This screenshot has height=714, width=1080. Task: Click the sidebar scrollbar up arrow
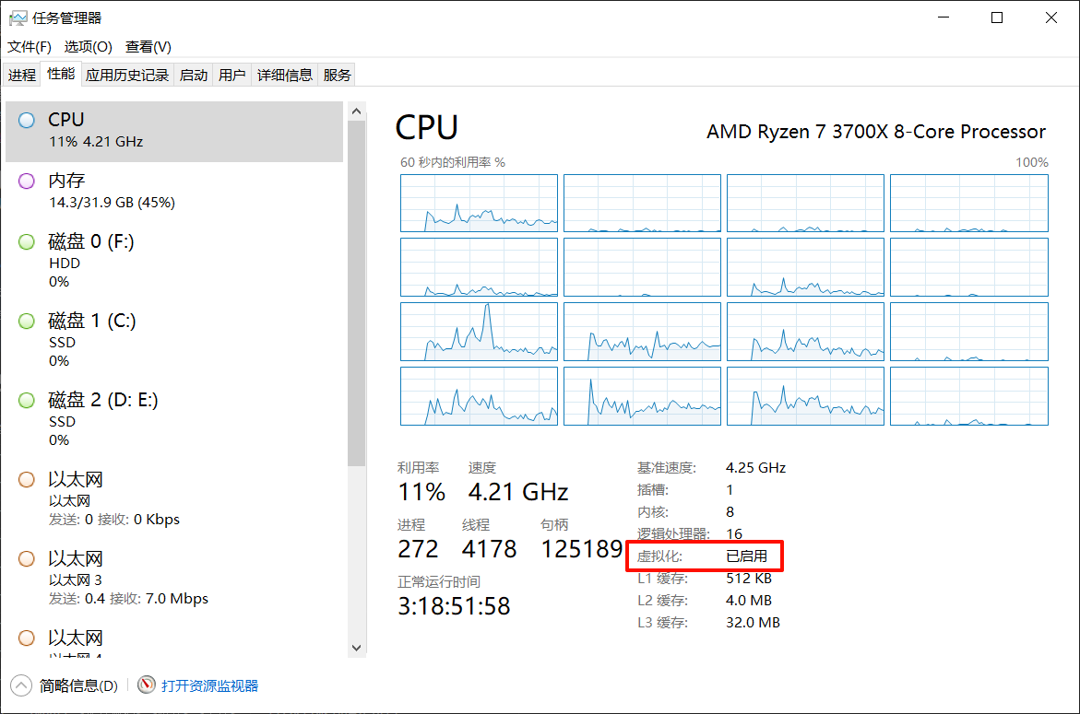pyautogui.click(x=357, y=111)
